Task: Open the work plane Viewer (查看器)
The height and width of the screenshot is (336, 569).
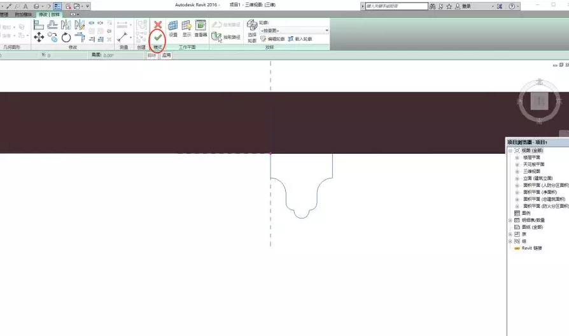Action: coord(200,29)
